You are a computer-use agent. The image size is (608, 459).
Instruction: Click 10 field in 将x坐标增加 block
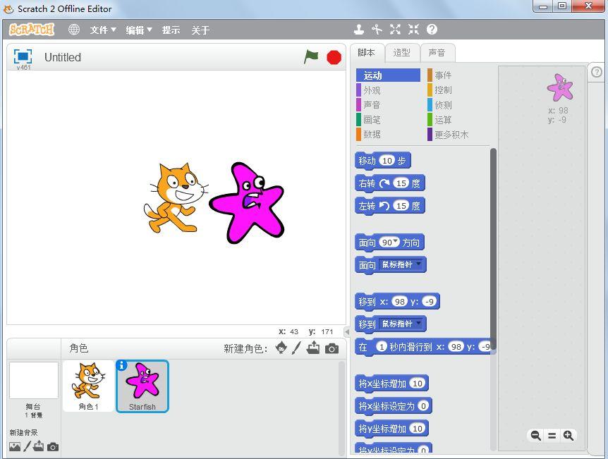[x=418, y=384]
